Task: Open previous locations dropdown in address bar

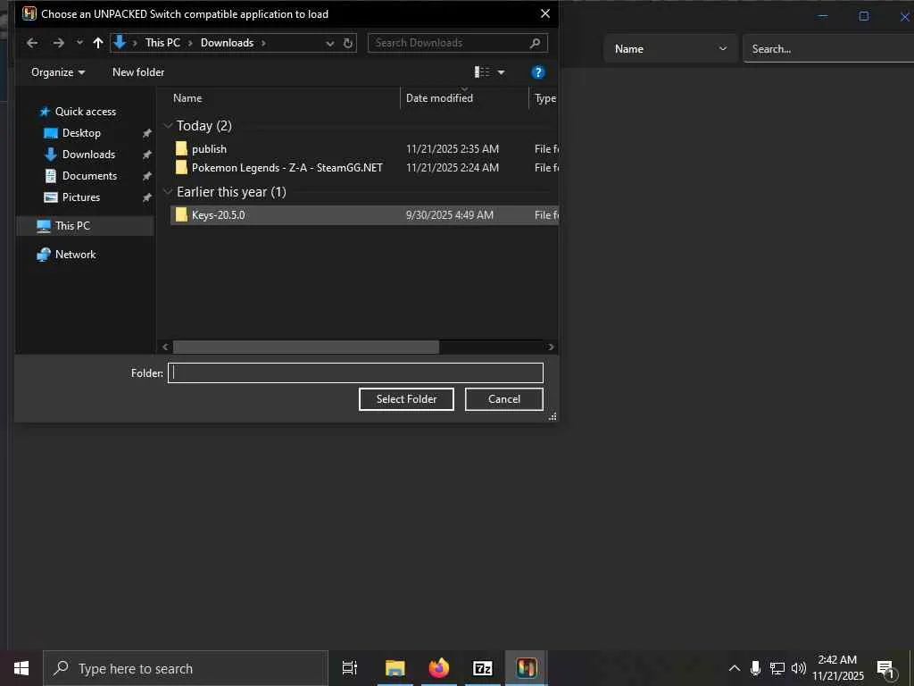Action: tap(330, 43)
